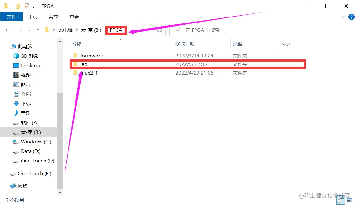This screenshot has height=205, width=356.
Task: Click navigation pane scrollbar up arrow
Action: [x=60, y=42]
